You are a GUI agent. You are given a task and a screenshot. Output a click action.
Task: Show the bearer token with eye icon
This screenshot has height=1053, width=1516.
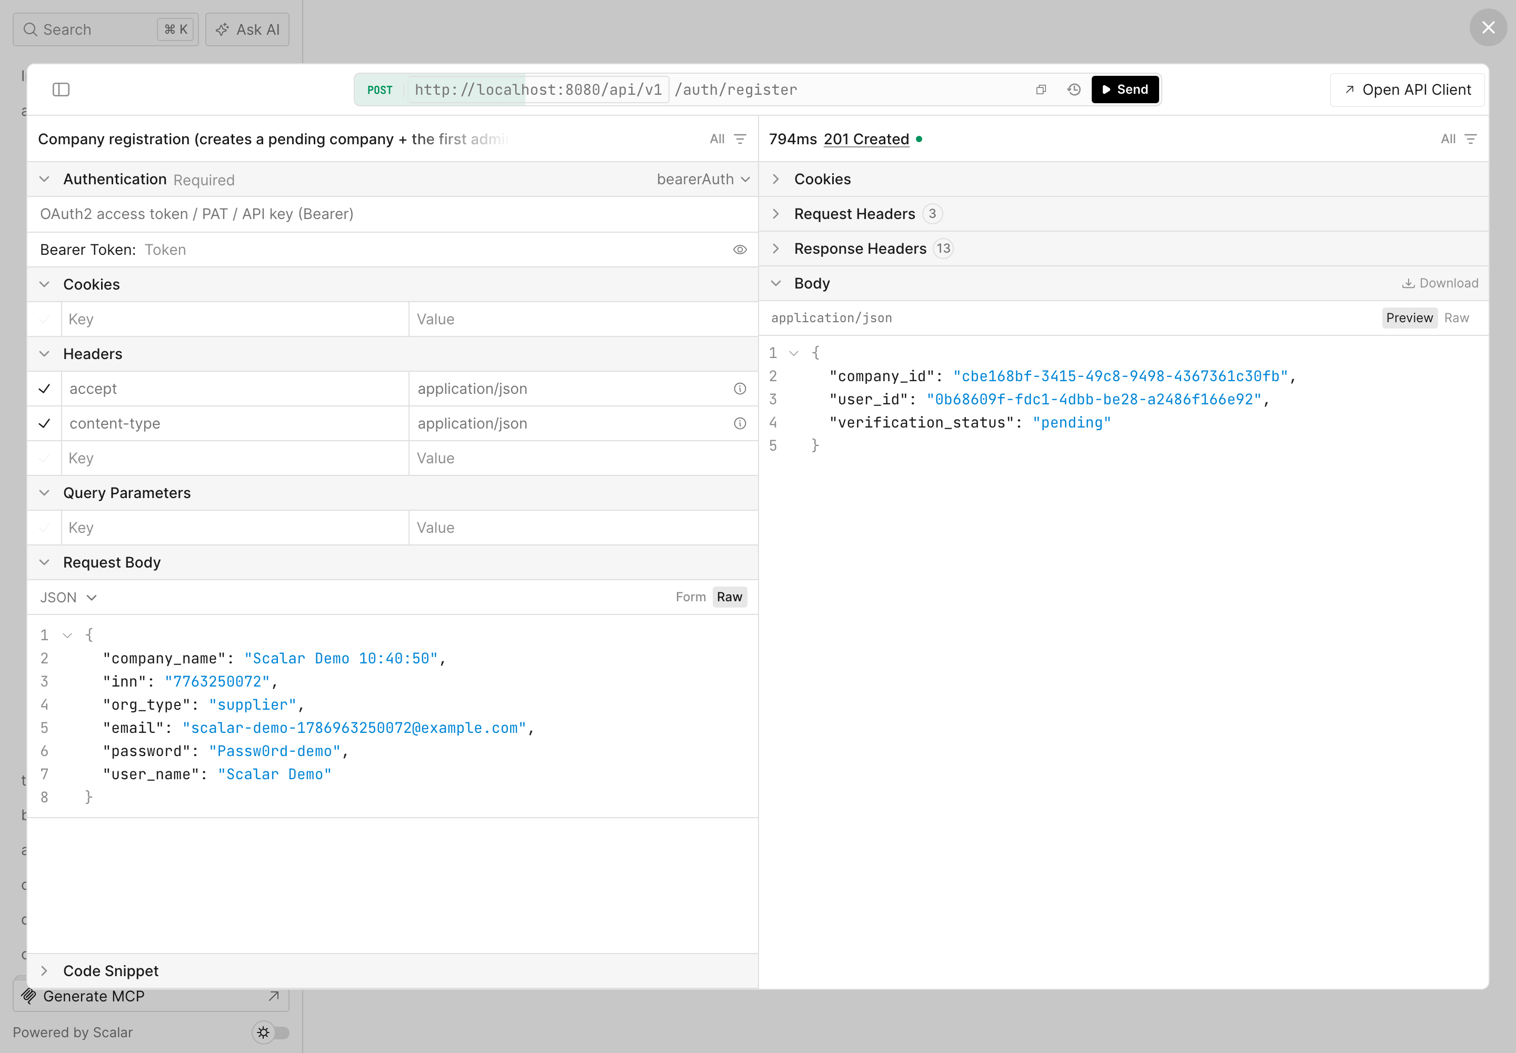740,250
